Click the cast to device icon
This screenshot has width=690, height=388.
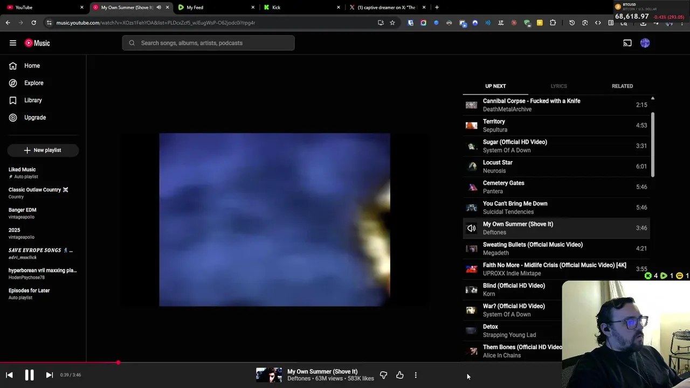pyautogui.click(x=627, y=43)
